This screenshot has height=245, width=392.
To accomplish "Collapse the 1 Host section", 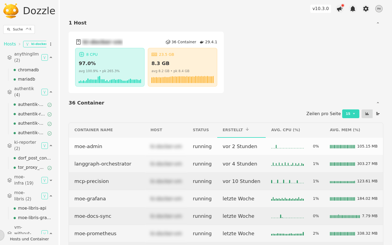I will tap(378, 23).
